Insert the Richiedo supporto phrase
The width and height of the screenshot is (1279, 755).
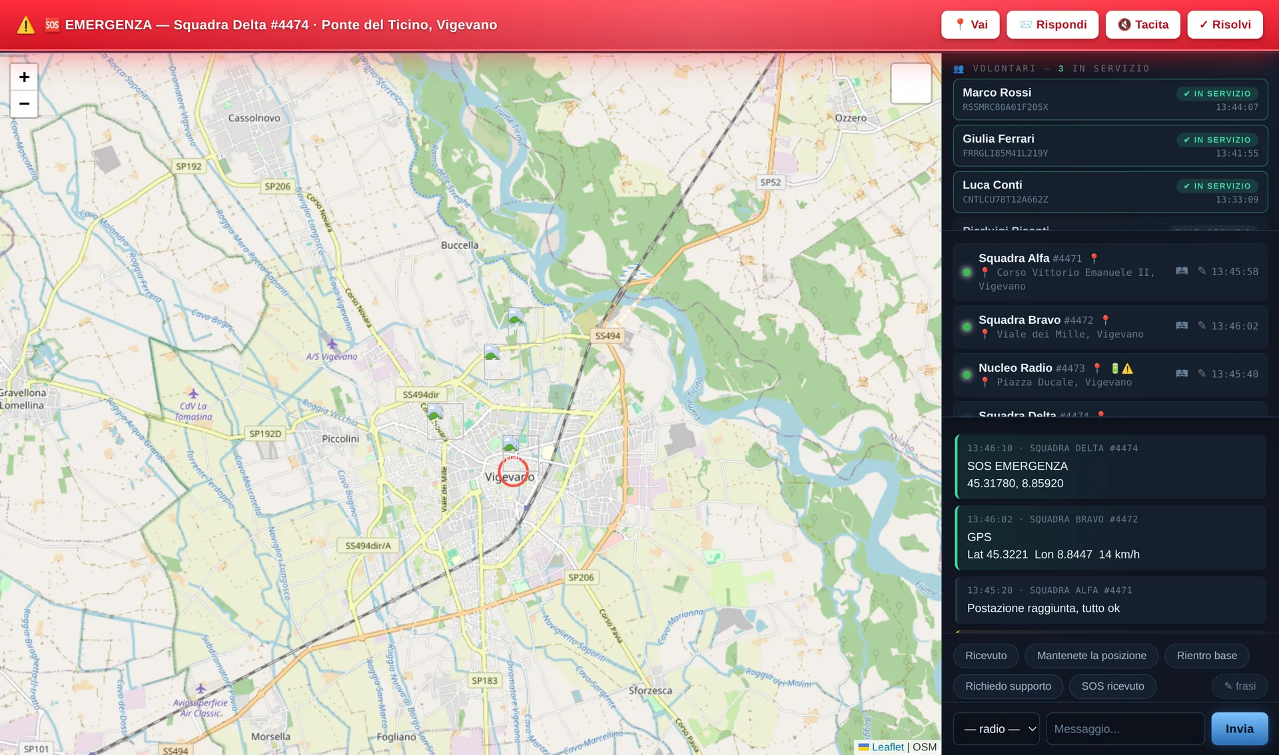(1008, 686)
